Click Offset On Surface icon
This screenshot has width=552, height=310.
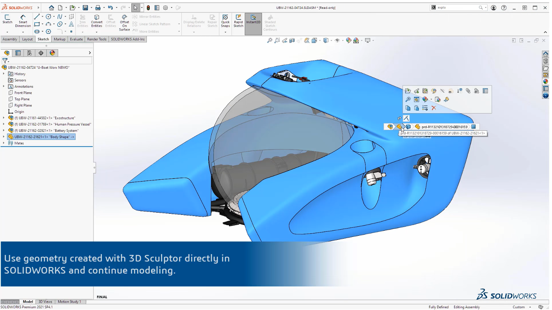124,22
